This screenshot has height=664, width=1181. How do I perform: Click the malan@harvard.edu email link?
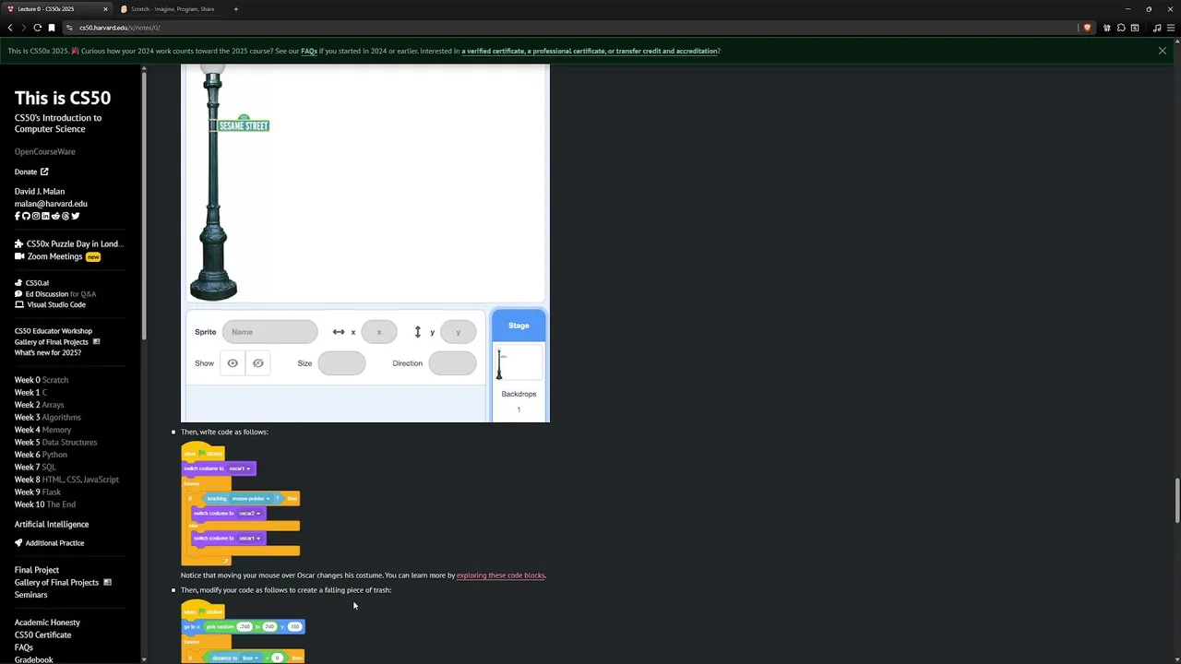click(x=51, y=204)
